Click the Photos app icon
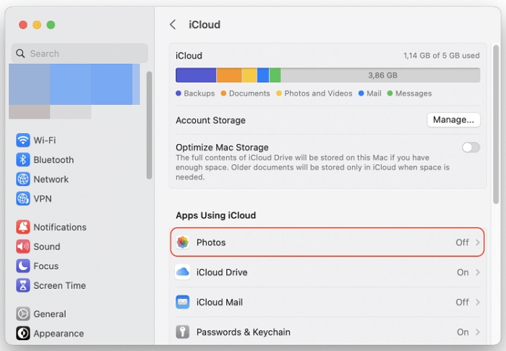The image size is (506, 351). coord(183,242)
